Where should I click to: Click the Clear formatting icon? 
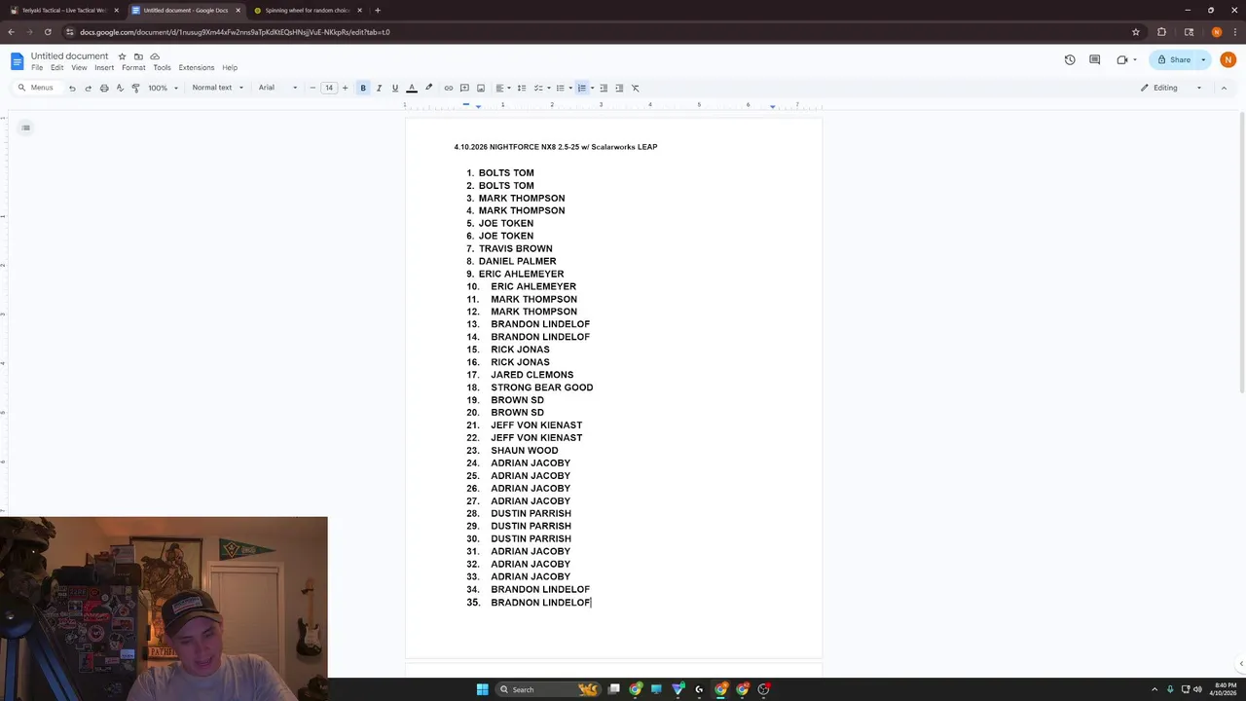(636, 88)
